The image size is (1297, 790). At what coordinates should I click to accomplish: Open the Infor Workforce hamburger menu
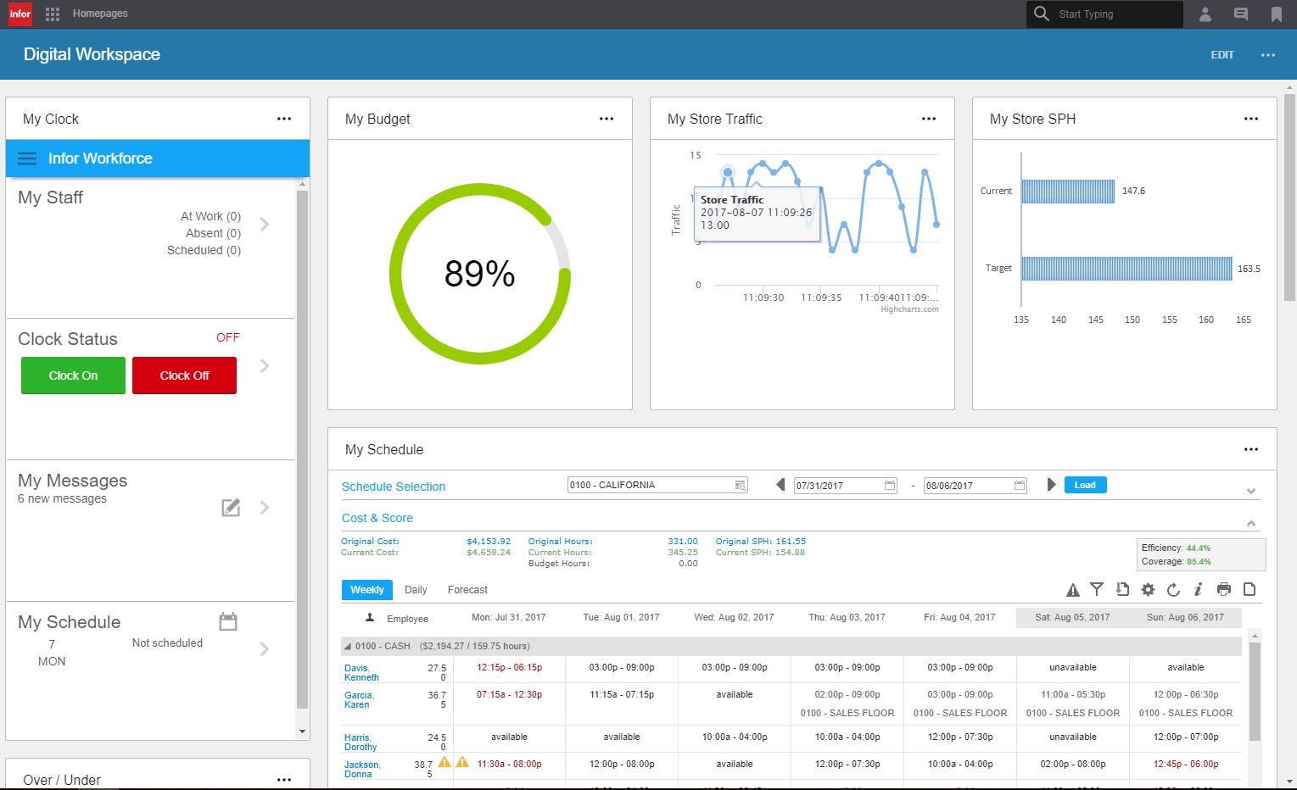pyautogui.click(x=26, y=159)
